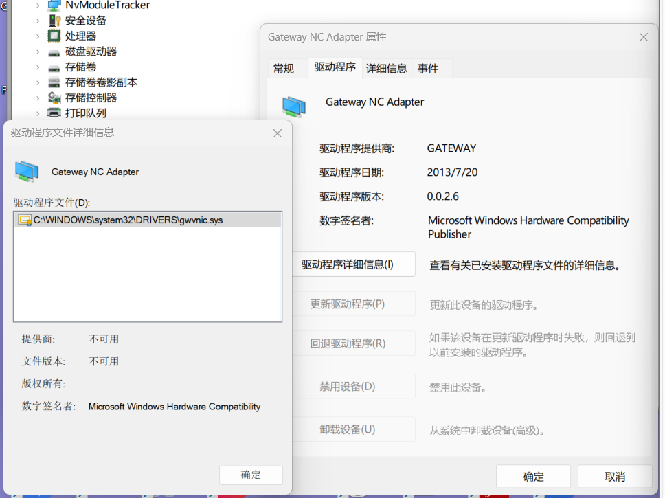The height and width of the screenshot is (498, 665).
Task: Click Gateway NC Adapter 属性 window title
Action: pyautogui.click(x=327, y=37)
